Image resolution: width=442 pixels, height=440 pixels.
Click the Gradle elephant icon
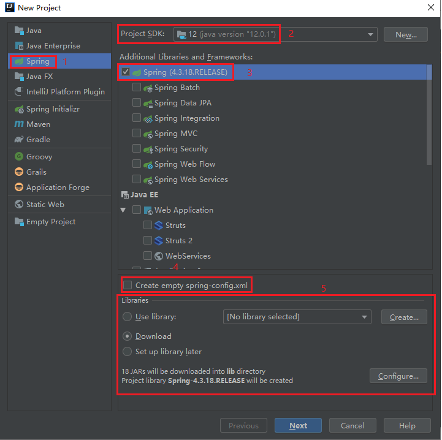[19, 139]
